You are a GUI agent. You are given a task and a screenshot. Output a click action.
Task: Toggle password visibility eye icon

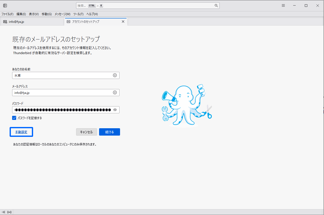(115, 110)
